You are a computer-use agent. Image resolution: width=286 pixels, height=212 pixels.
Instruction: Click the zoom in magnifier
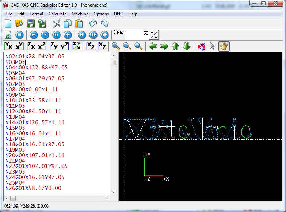pyautogui.click(x=116, y=46)
